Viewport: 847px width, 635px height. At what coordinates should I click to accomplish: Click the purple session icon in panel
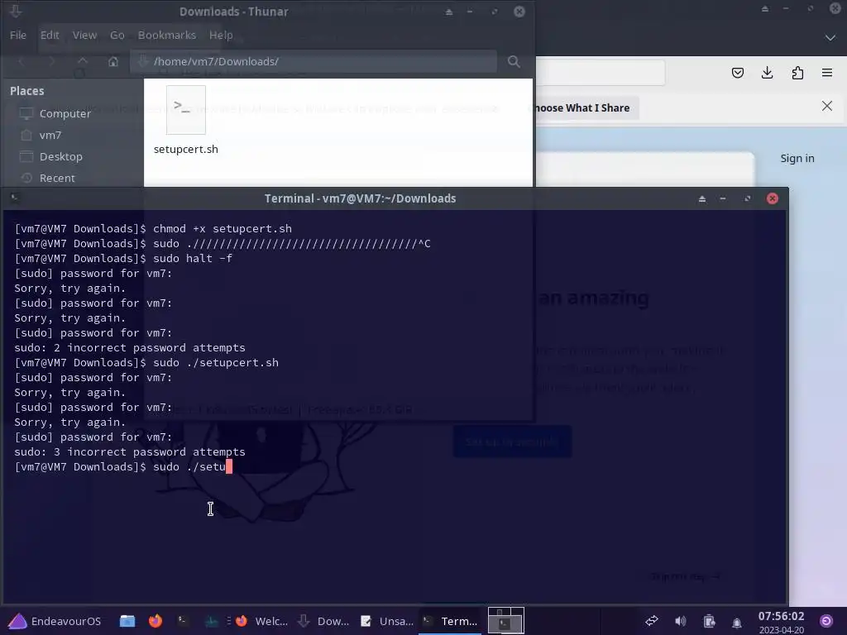pos(826,621)
